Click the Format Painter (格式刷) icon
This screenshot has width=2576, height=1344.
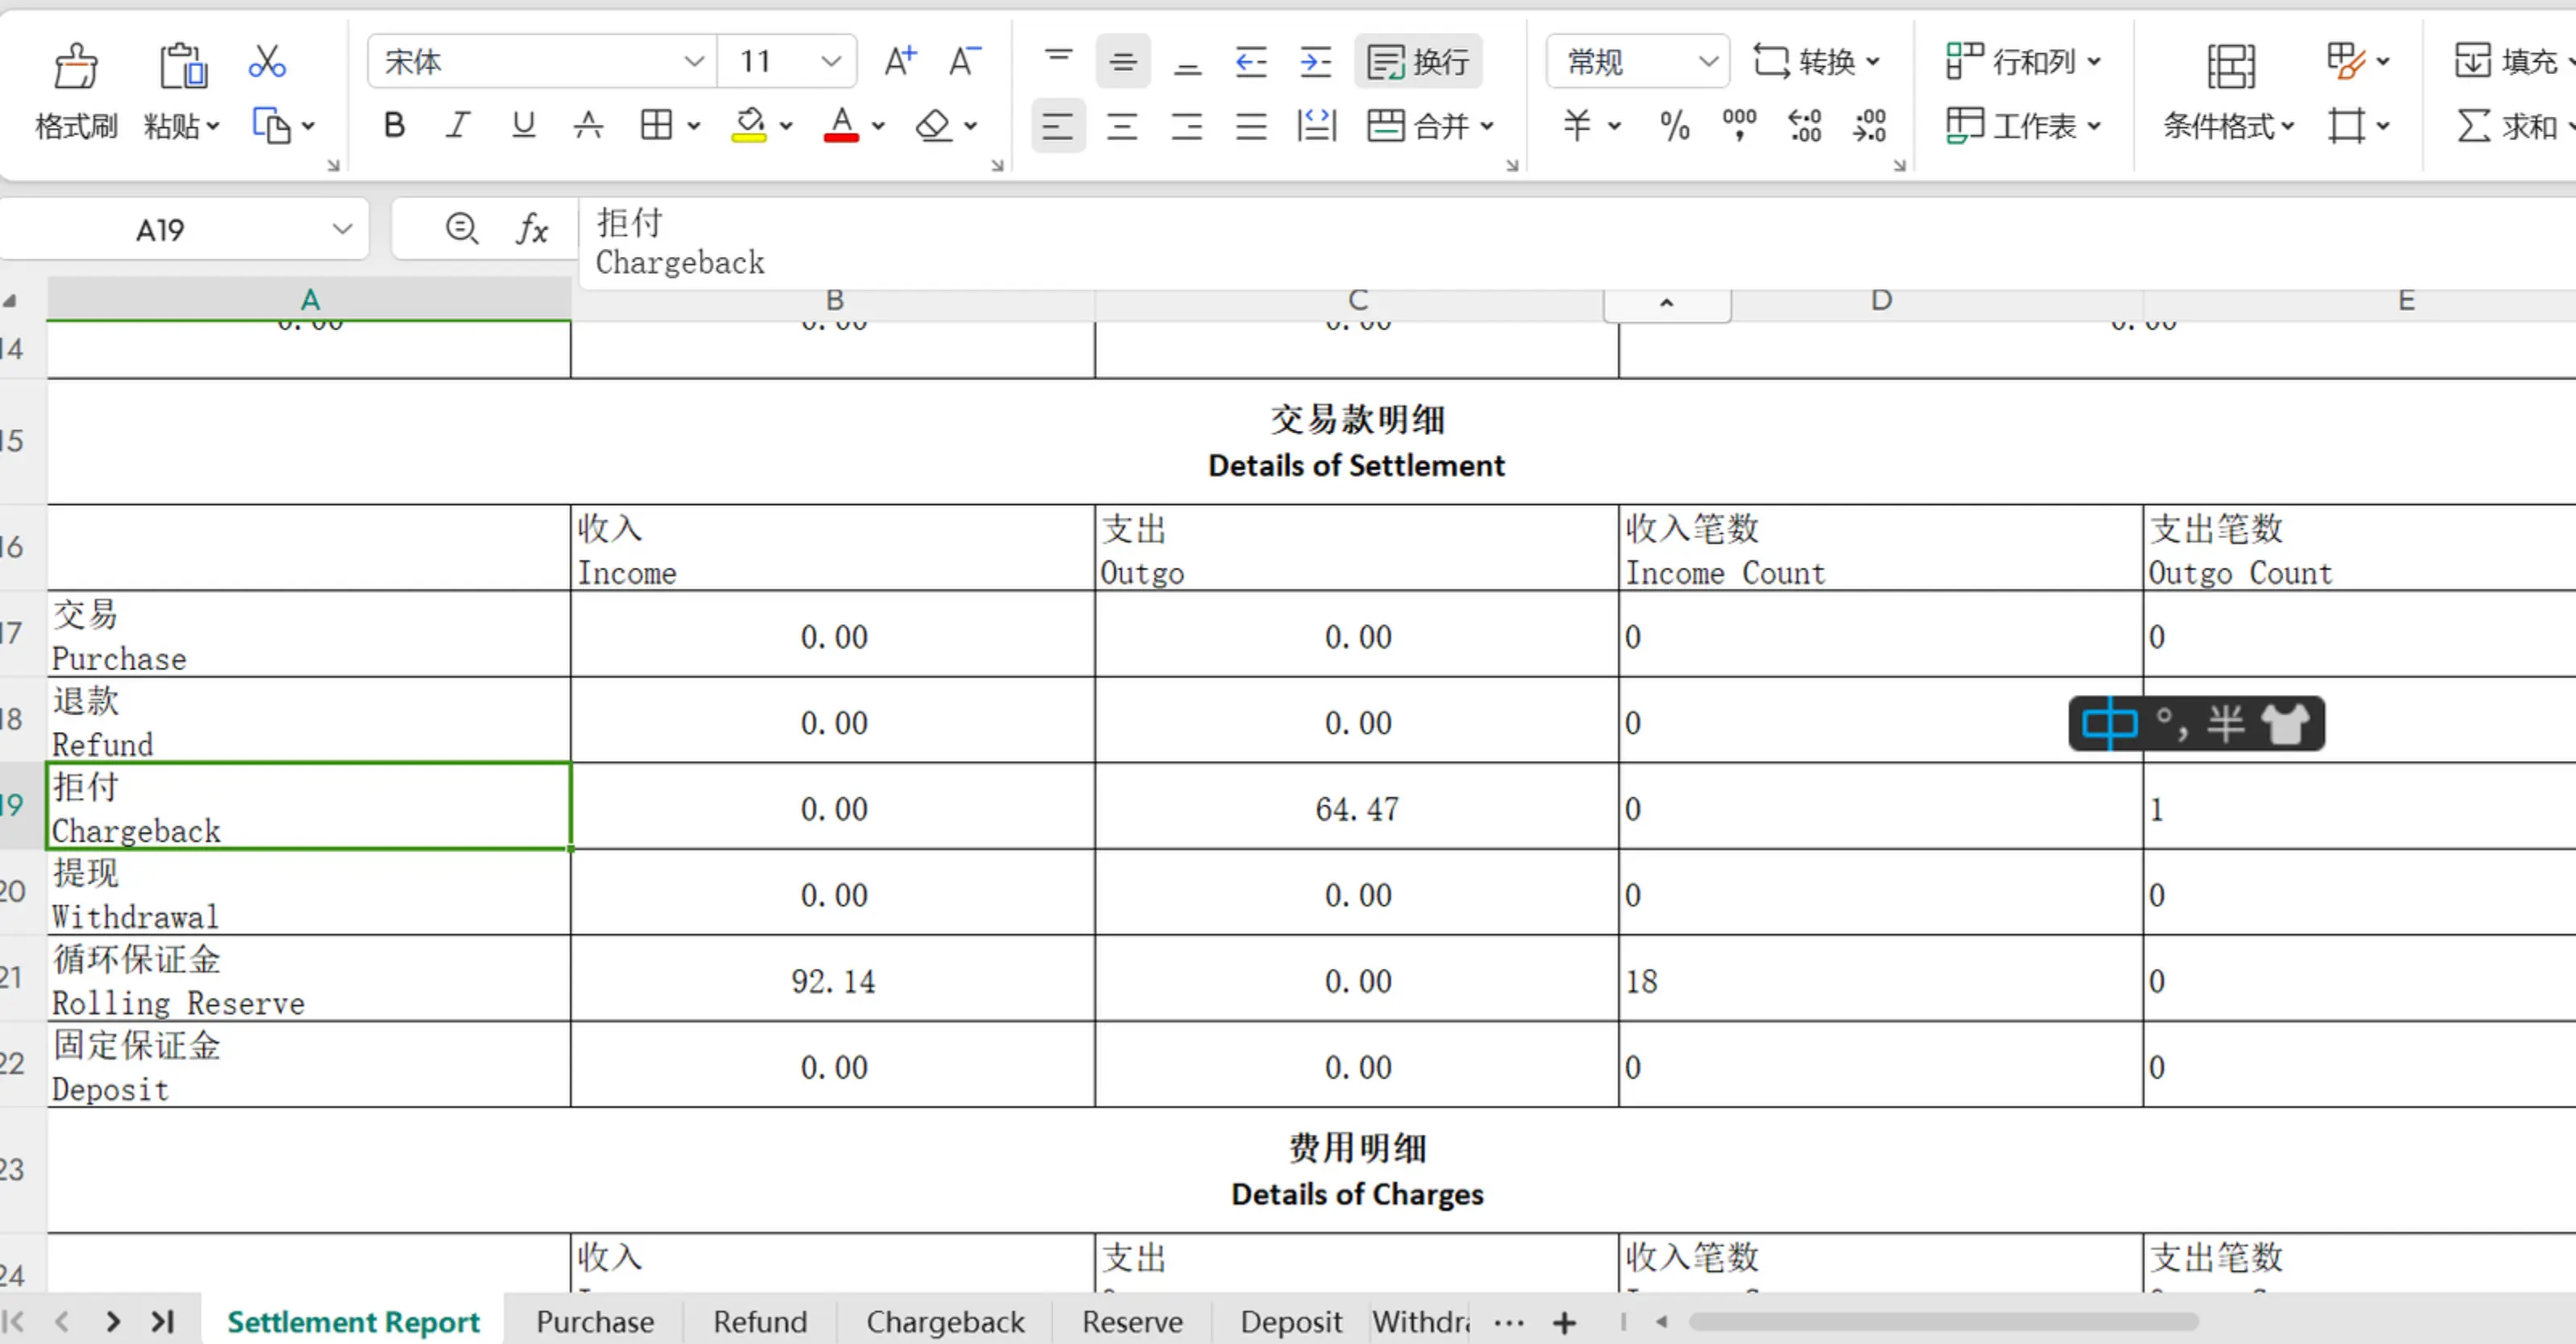[x=75, y=67]
